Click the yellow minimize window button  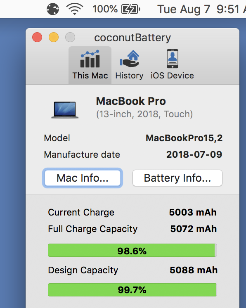coord(54,37)
